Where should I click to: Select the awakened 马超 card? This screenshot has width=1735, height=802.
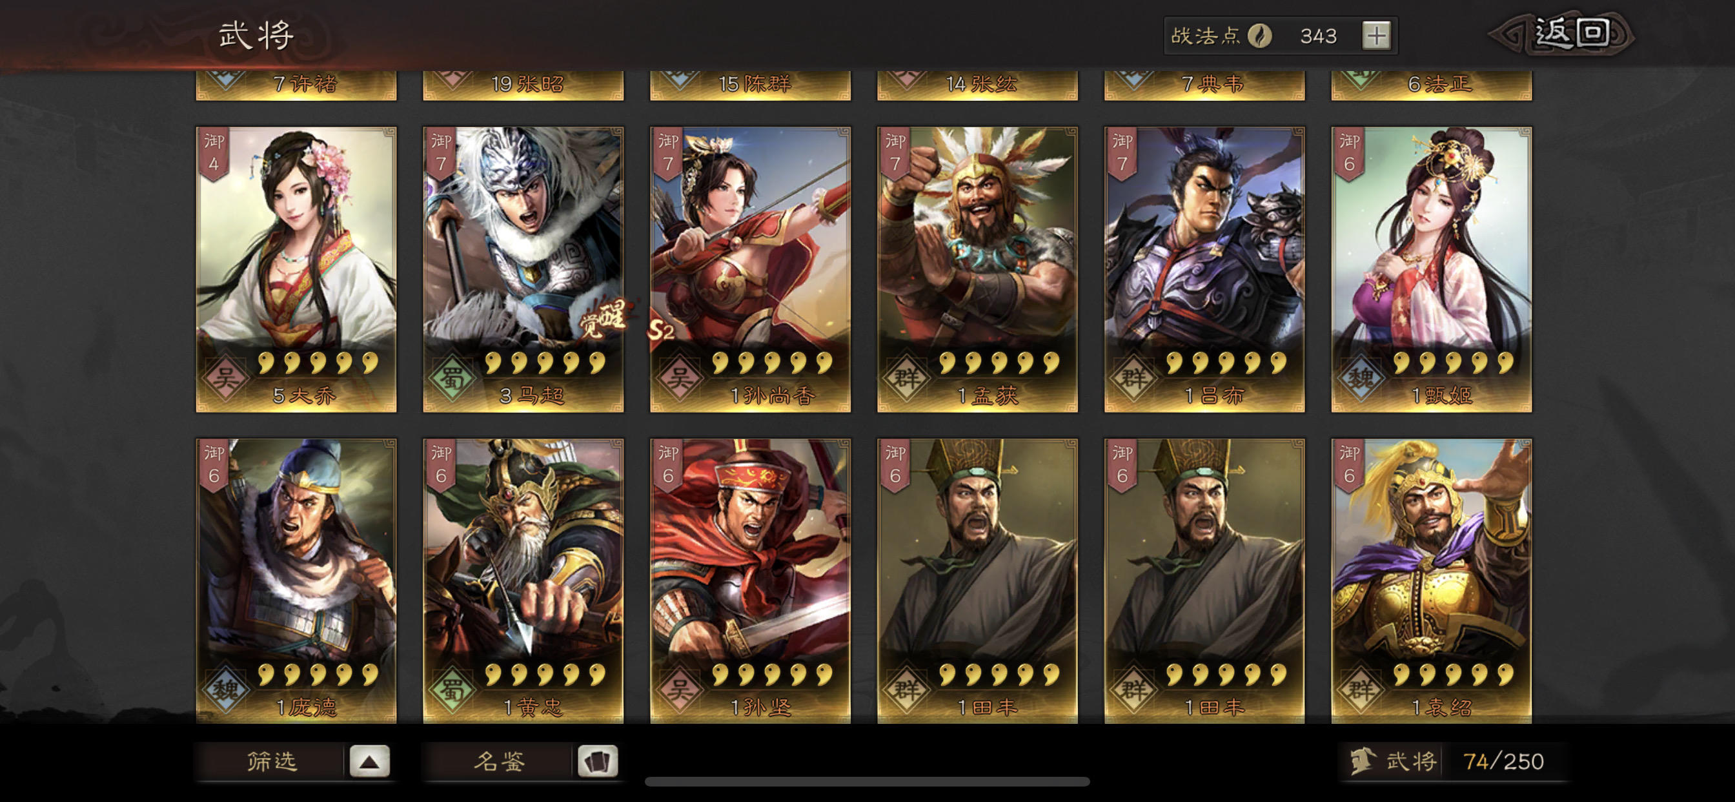point(523,269)
